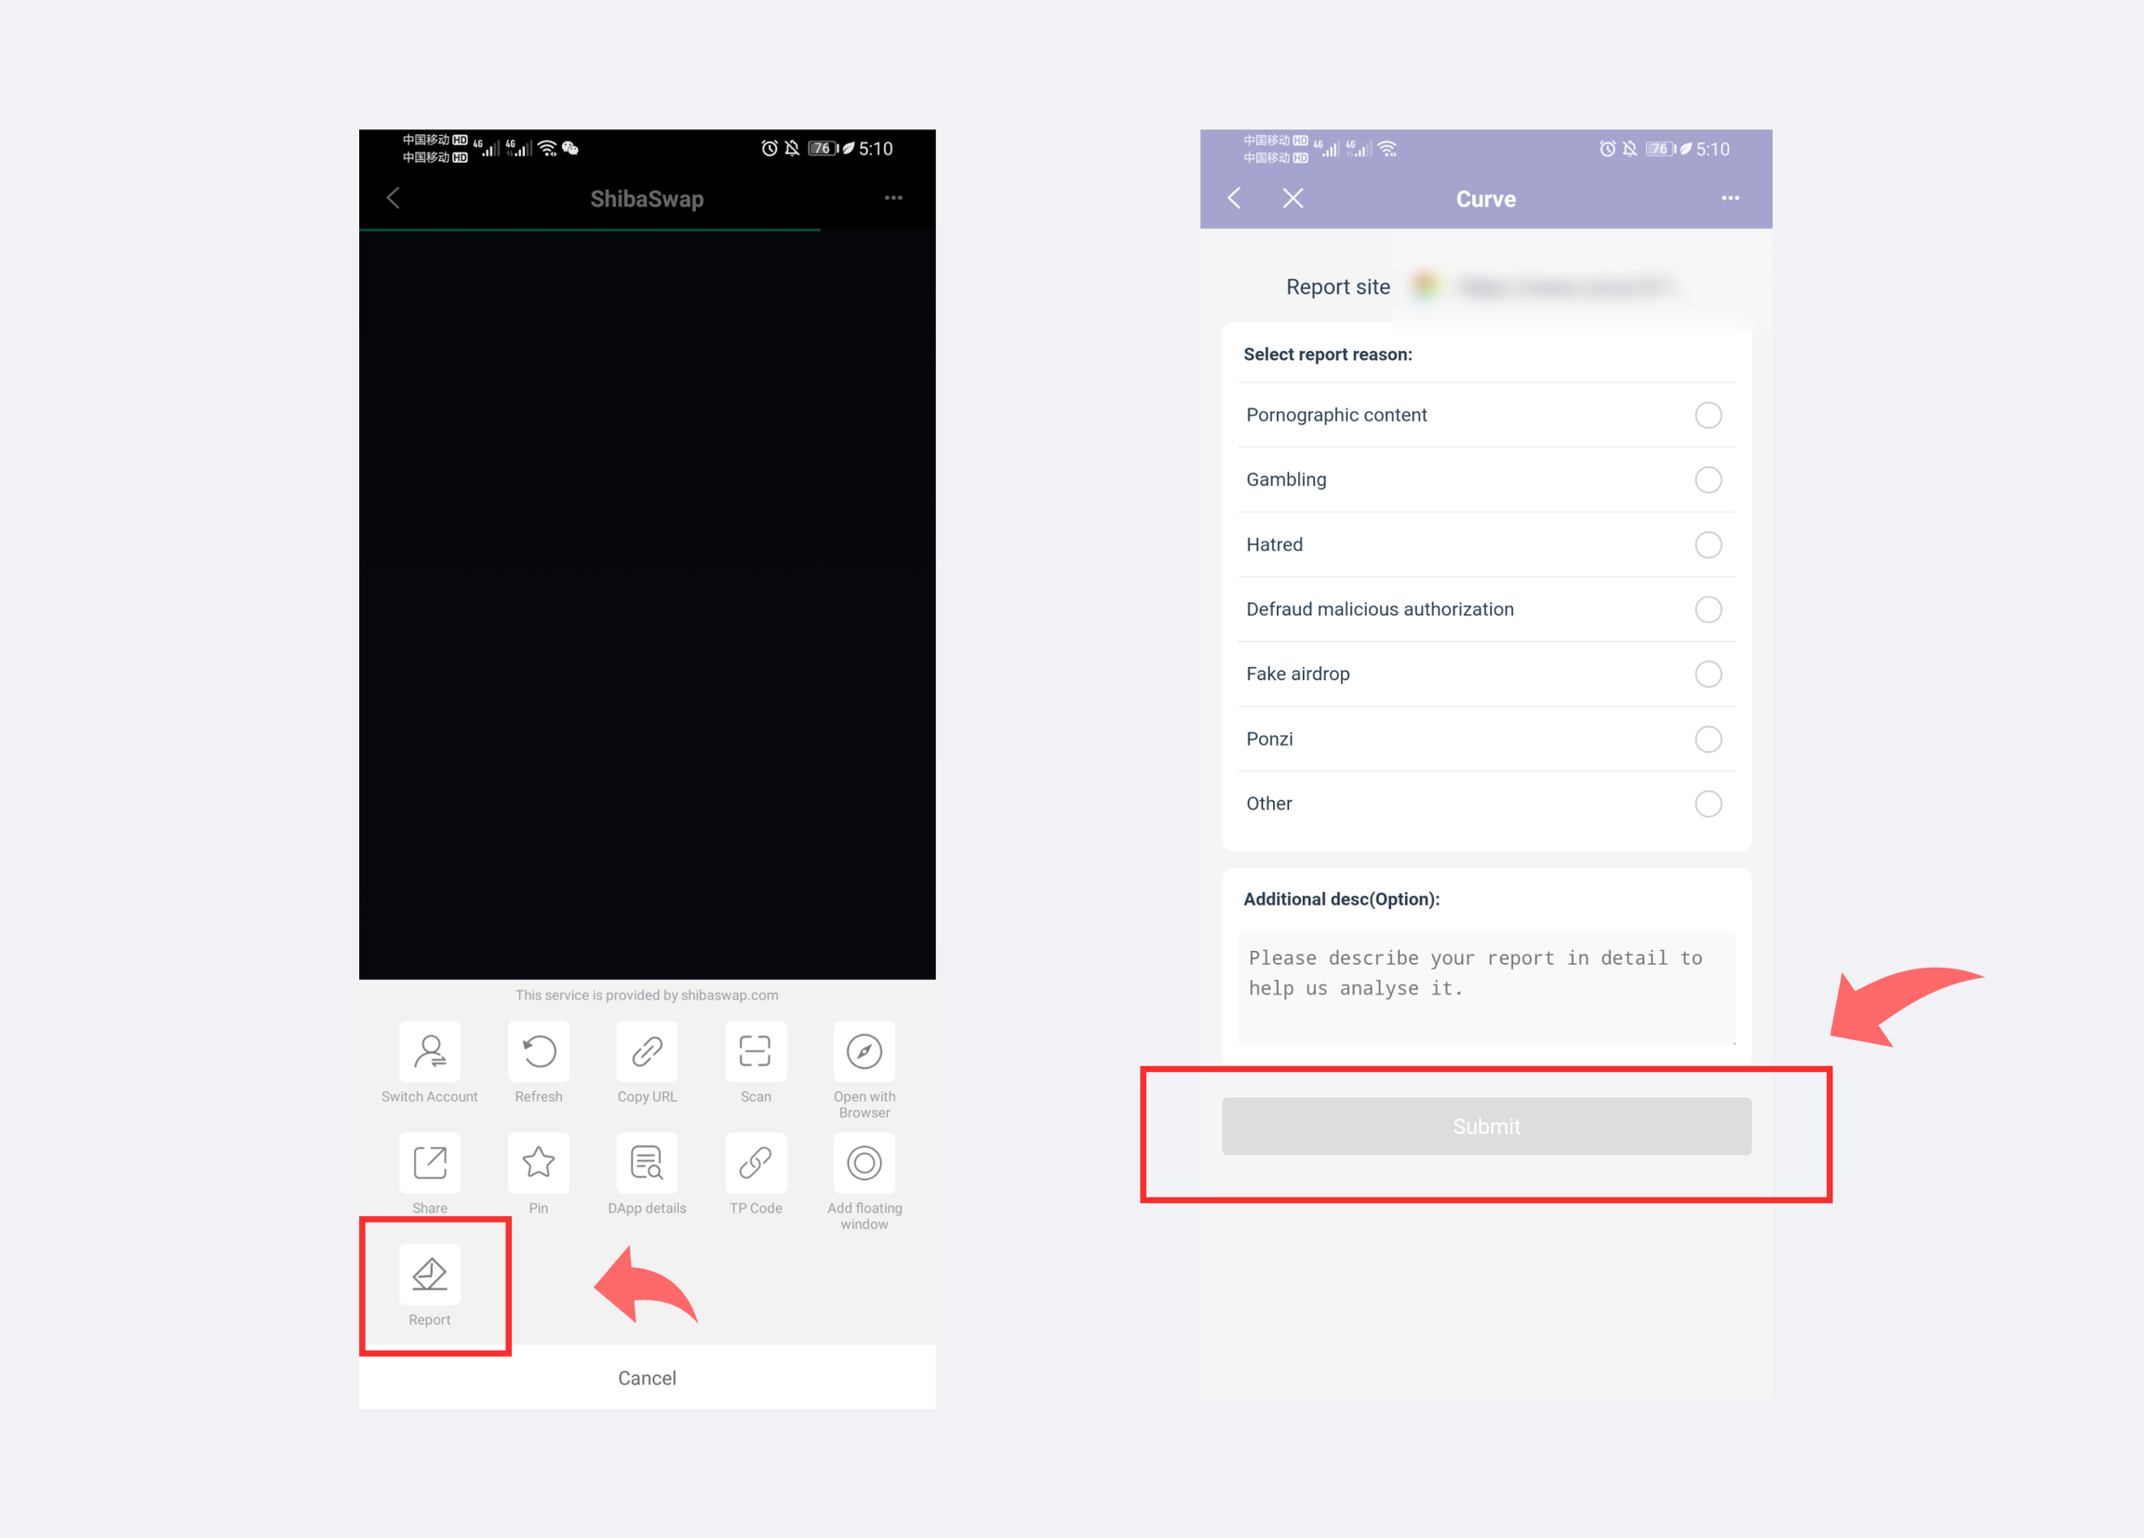
Task: Select the Ponzi report reason
Action: click(1708, 738)
